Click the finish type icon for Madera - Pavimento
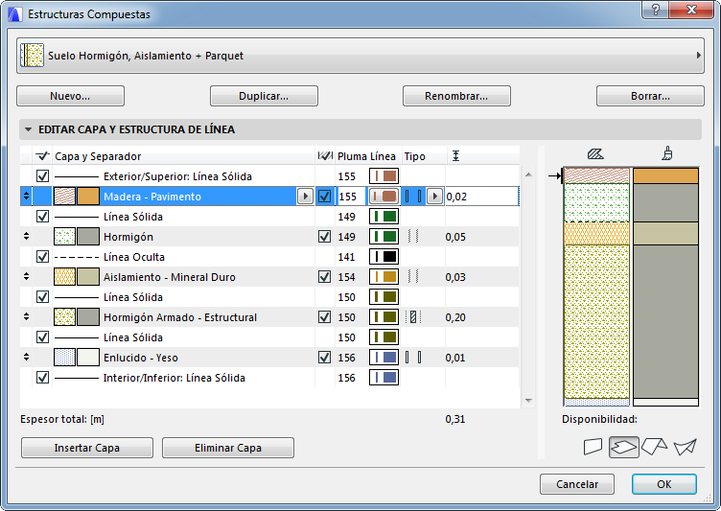The width and height of the screenshot is (721, 511). click(413, 197)
